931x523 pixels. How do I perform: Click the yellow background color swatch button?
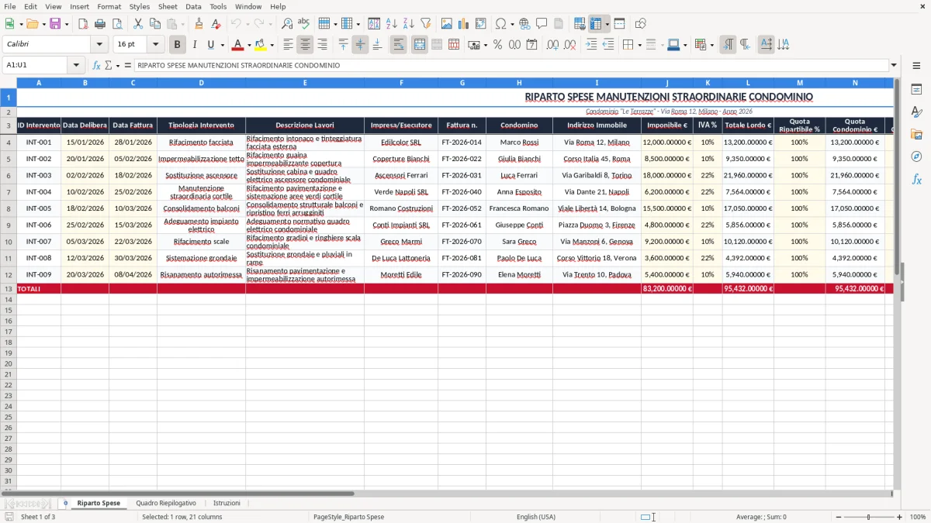261,45
